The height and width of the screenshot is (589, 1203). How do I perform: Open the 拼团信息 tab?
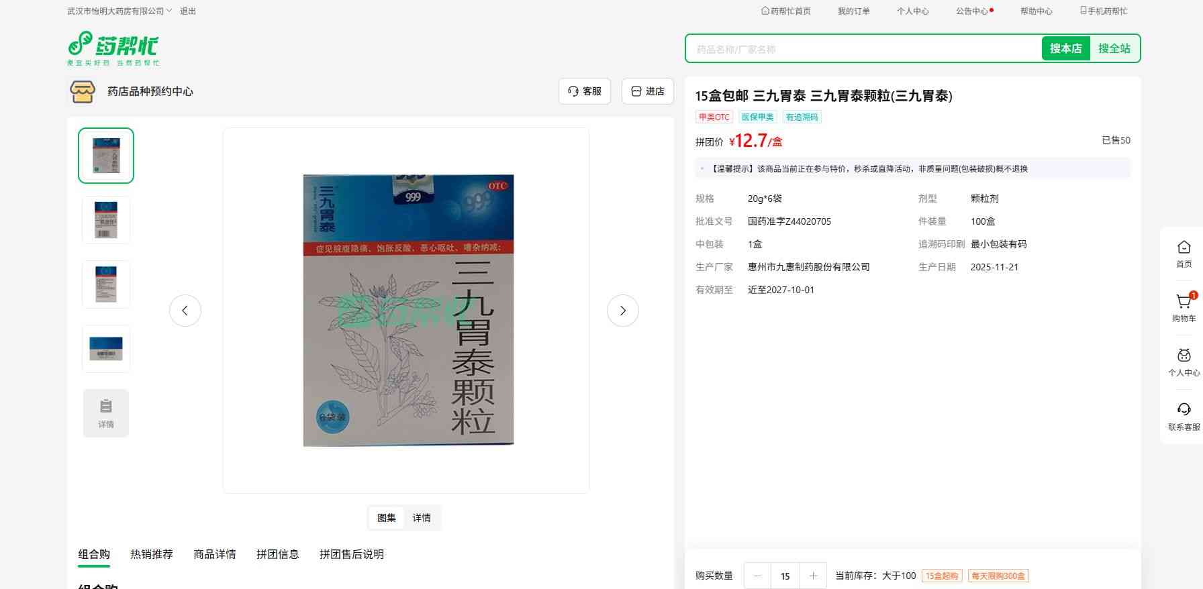click(278, 554)
